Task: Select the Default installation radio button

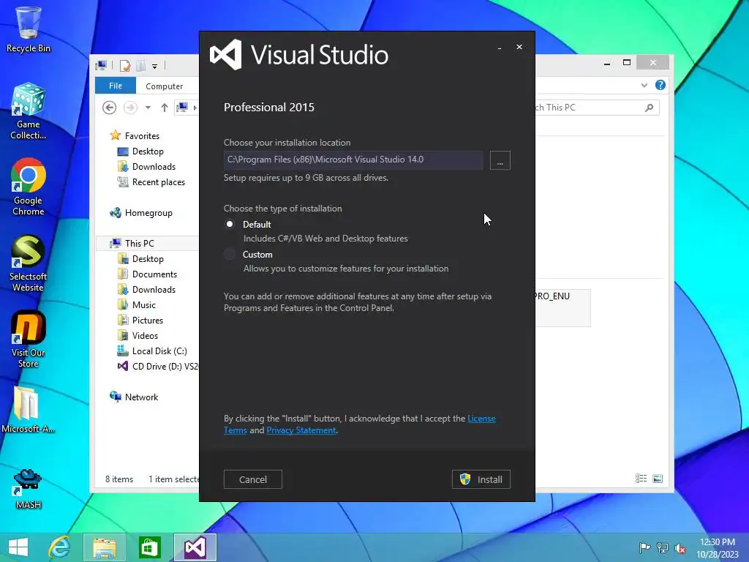Action: pos(230,224)
